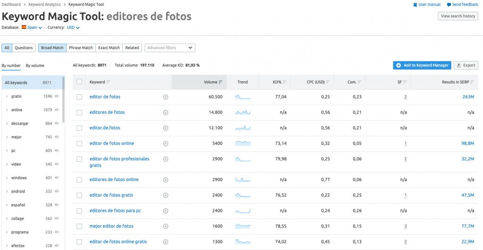Screen dimensions: 483x250
Task: Check the select-all checkbox in table header
Action: point(79,82)
